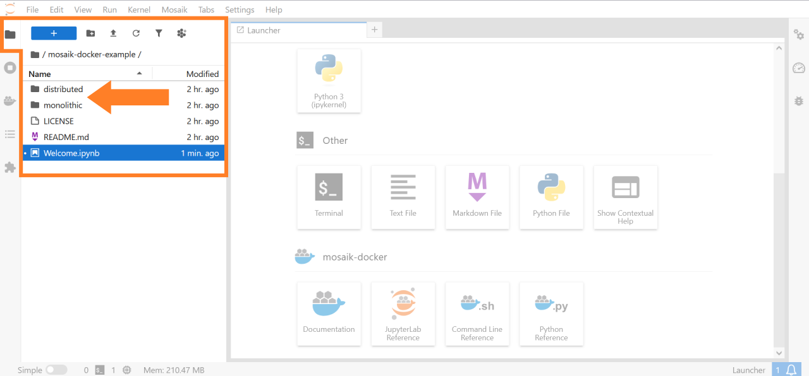Open the View menu
Screen dimensions: 809x376
tap(83, 10)
